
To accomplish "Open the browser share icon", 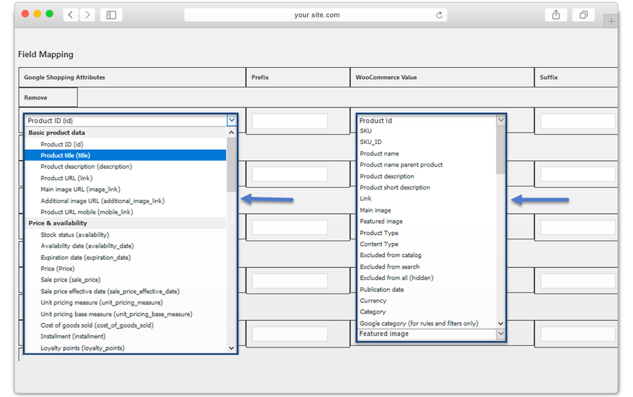I will coord(556,15).
